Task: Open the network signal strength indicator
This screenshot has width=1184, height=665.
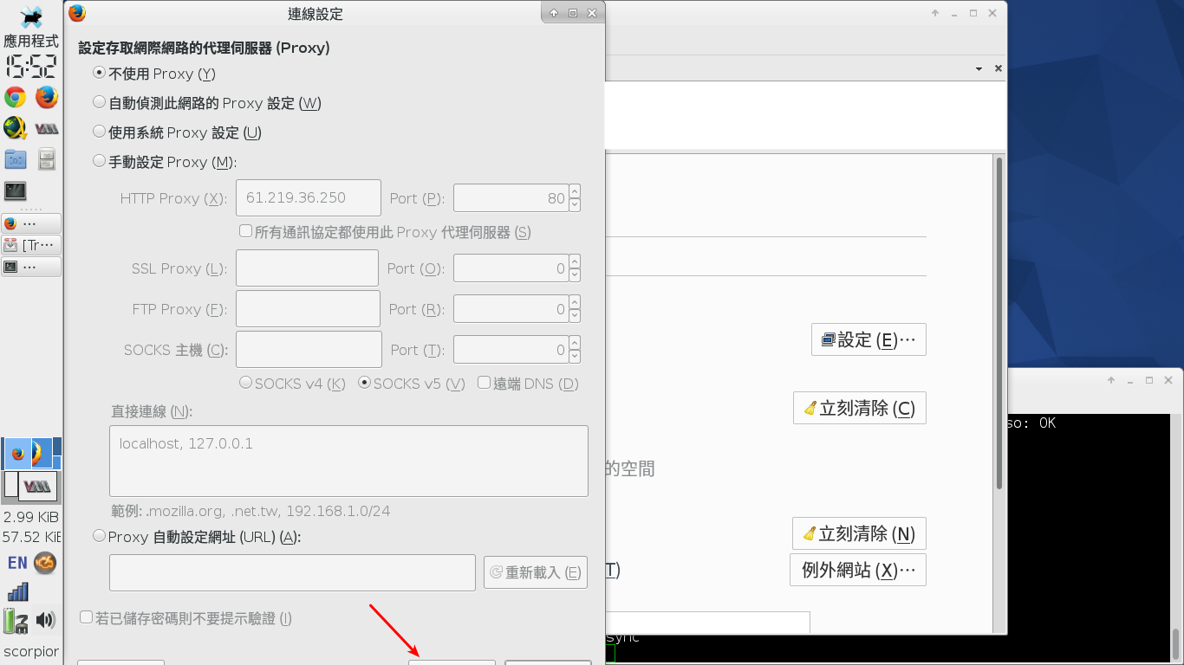Action: coord(17,591)
